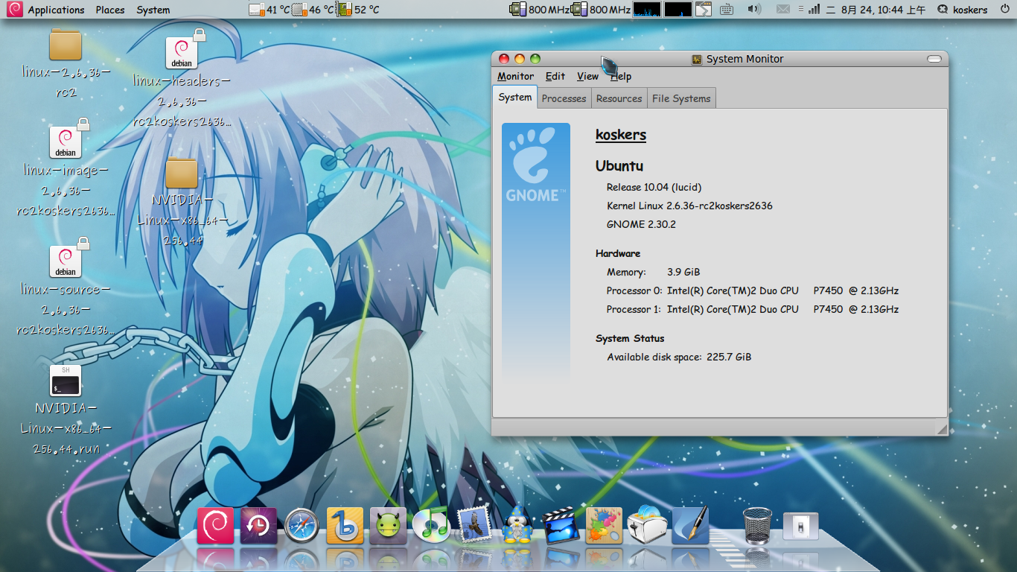Click the available disk space 225.7 GiB

point(679,357)
